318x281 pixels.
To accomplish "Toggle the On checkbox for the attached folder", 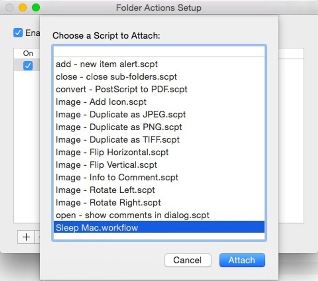I will (x=28, y=66).
